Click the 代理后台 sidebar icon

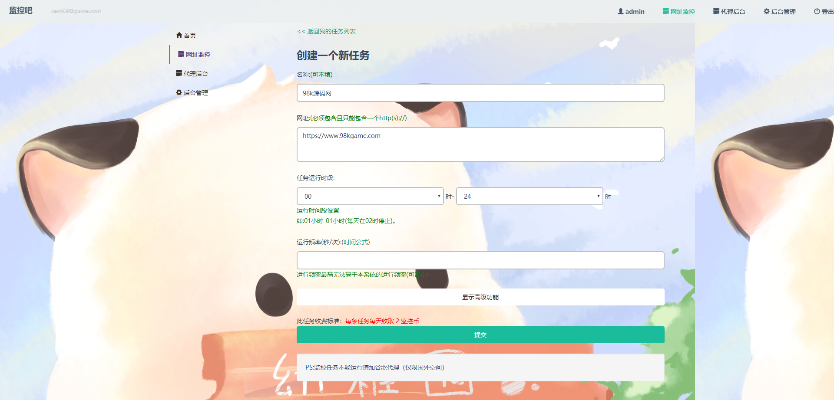(179, 73)
